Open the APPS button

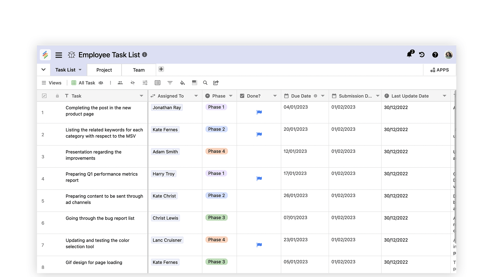tap(440, 70)
